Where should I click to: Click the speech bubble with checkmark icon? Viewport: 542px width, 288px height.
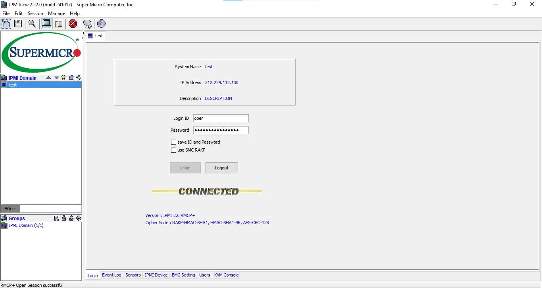pos(87,24)
